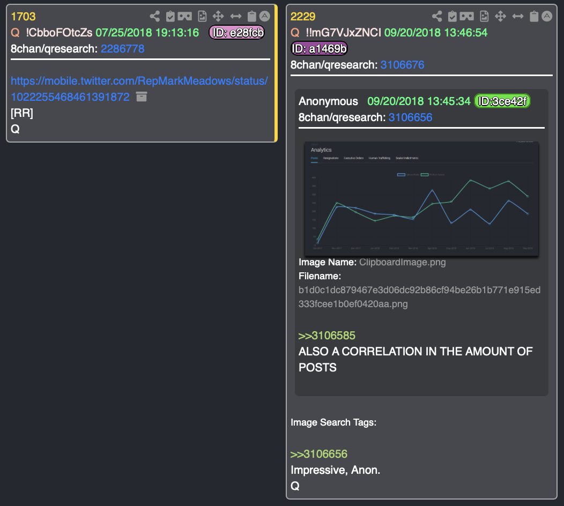The height and width of the screenshot is (506, 564).
Task: Click the share icon on post 2229
Action: [x=437, y=16]
